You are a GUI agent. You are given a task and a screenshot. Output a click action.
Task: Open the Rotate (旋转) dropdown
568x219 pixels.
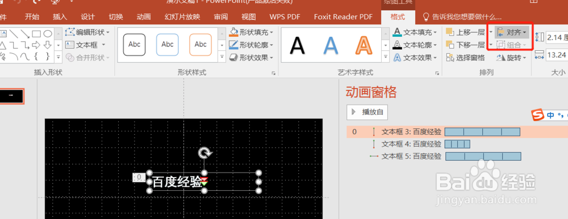click(511, 57)
